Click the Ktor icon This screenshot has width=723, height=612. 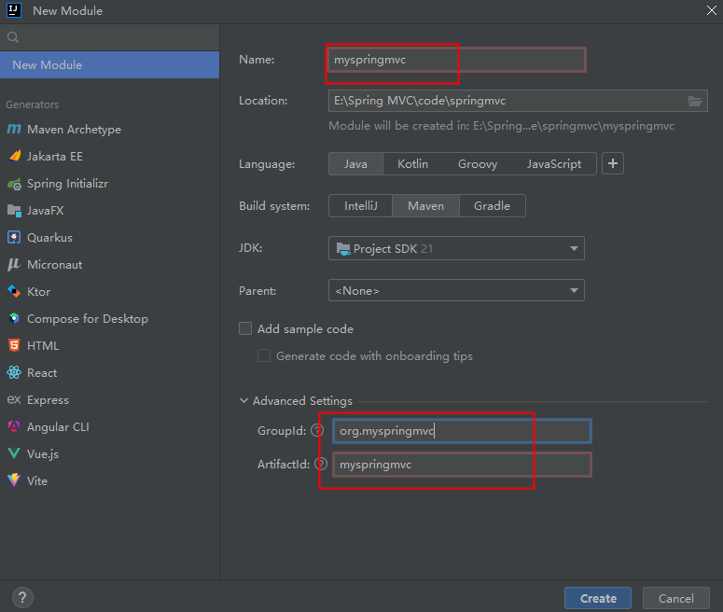14,291
